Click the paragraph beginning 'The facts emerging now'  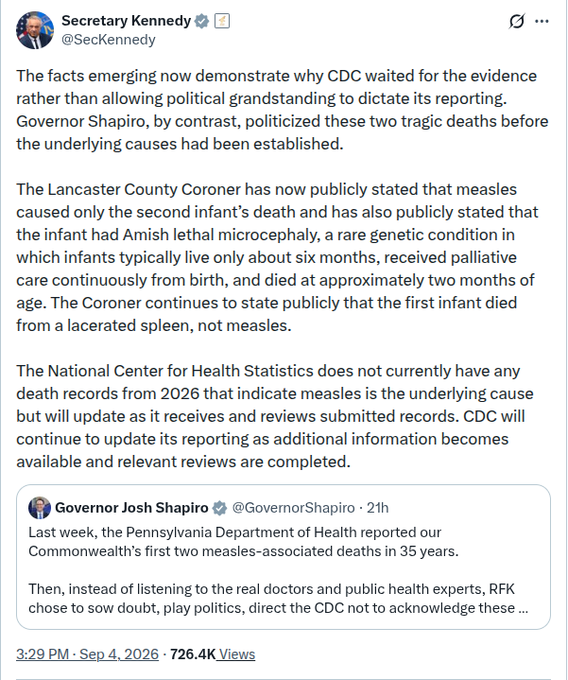[283, 110]
